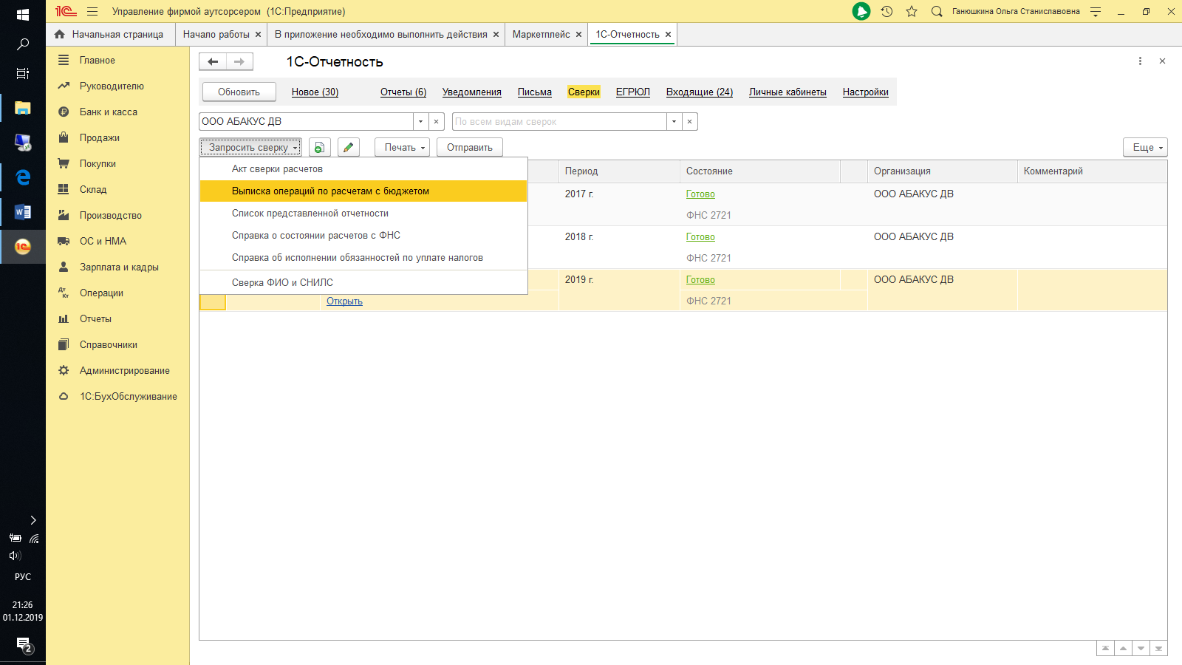Viewport: 1182px width, 665px height.
Task: Open Microsoft Word from the taskbar
Action: coord(23,212)
